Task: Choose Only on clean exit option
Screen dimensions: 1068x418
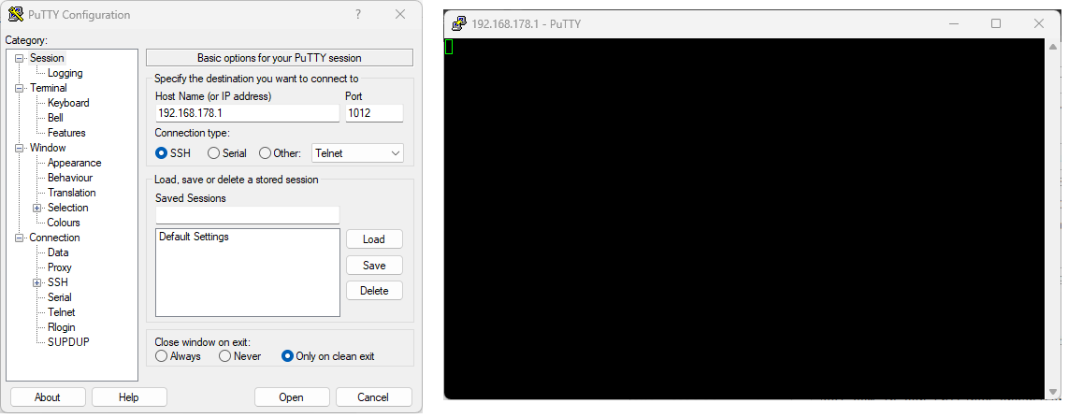Action: point(287,356)
